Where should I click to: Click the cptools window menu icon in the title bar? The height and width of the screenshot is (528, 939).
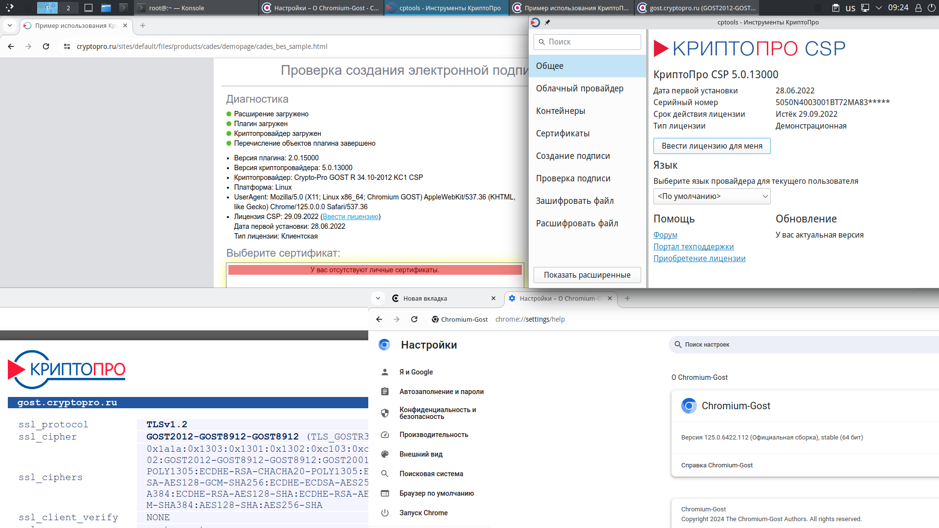[536, 22]
